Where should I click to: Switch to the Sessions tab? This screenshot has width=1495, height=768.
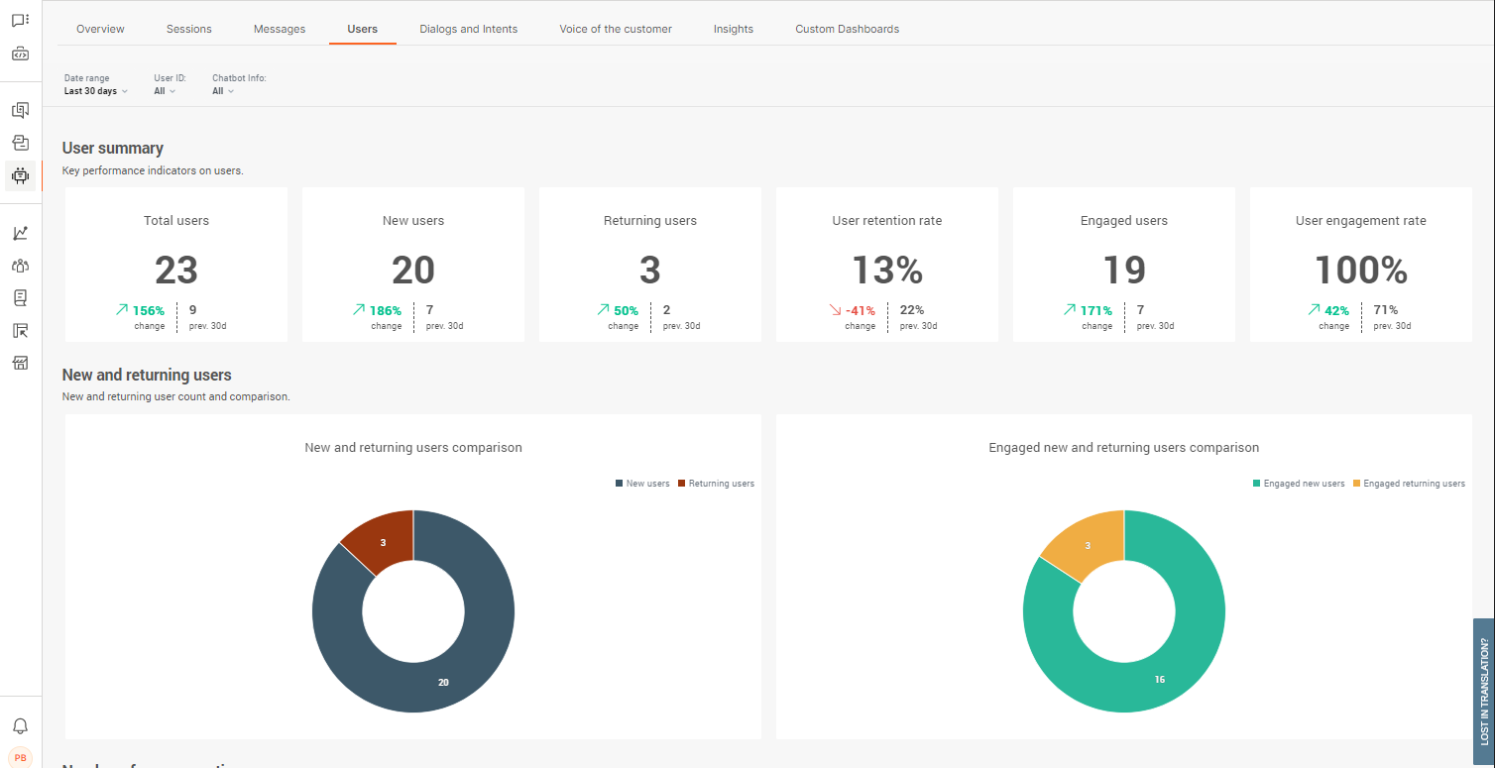188,29
